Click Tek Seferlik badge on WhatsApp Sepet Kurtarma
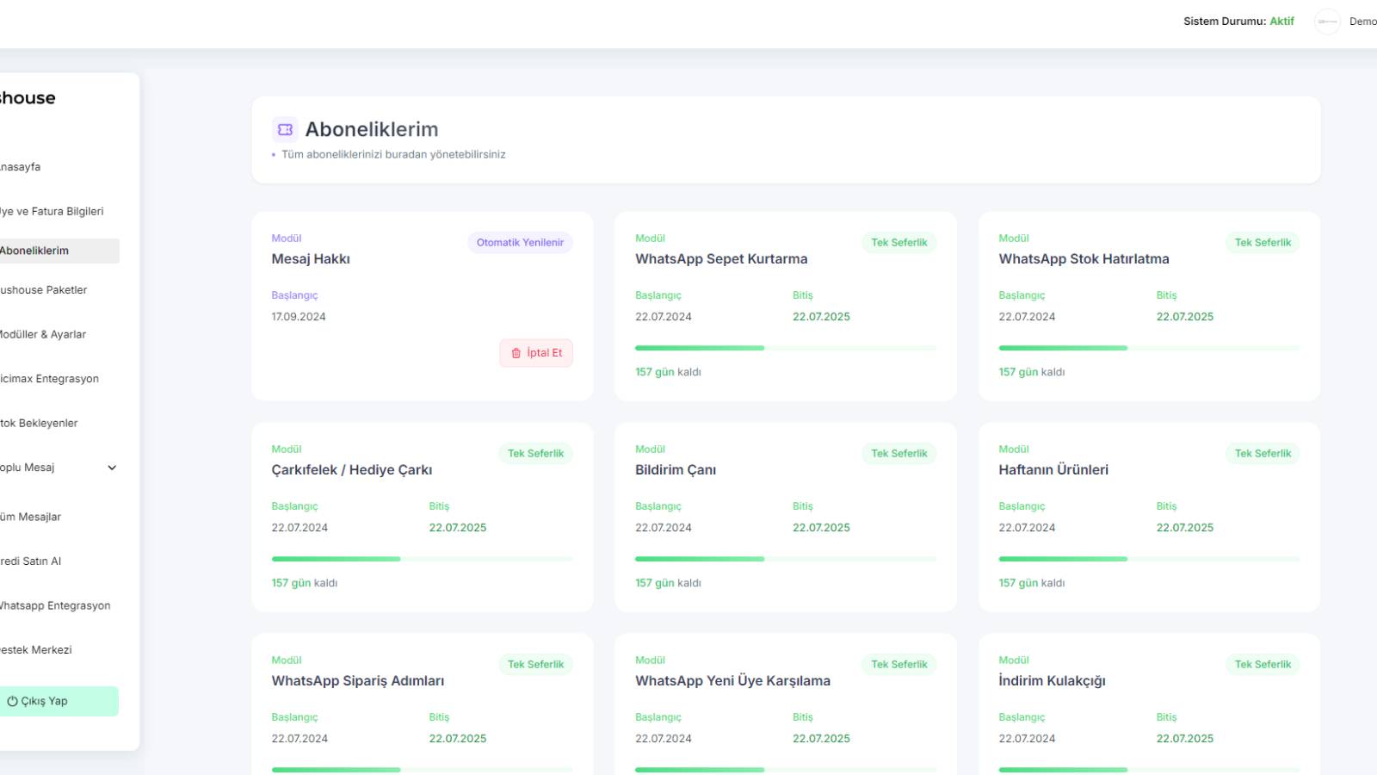The image size is (1377, 775). pos(898,243)
